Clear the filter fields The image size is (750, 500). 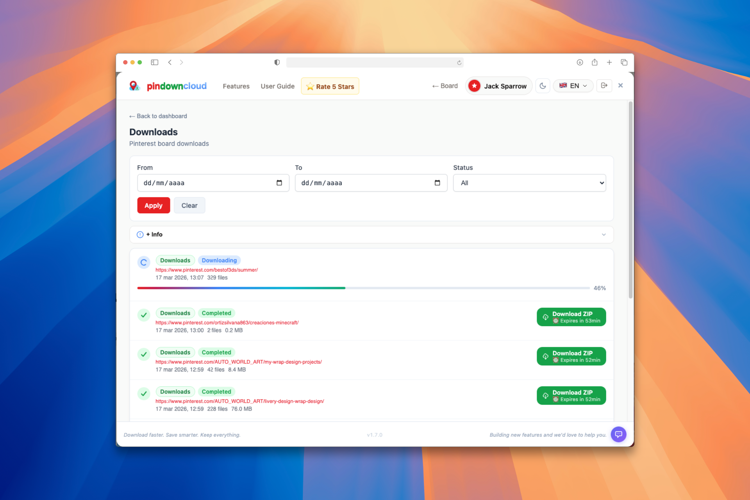(189, 205)
